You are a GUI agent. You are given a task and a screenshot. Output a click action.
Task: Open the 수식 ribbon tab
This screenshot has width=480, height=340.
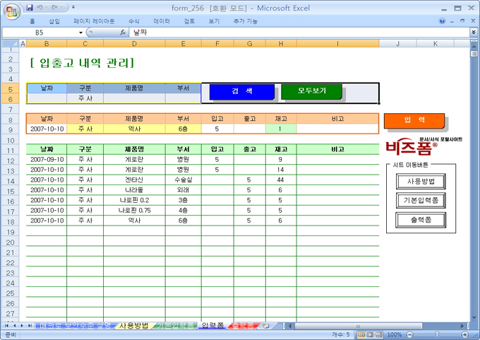[x=134, y=21]
